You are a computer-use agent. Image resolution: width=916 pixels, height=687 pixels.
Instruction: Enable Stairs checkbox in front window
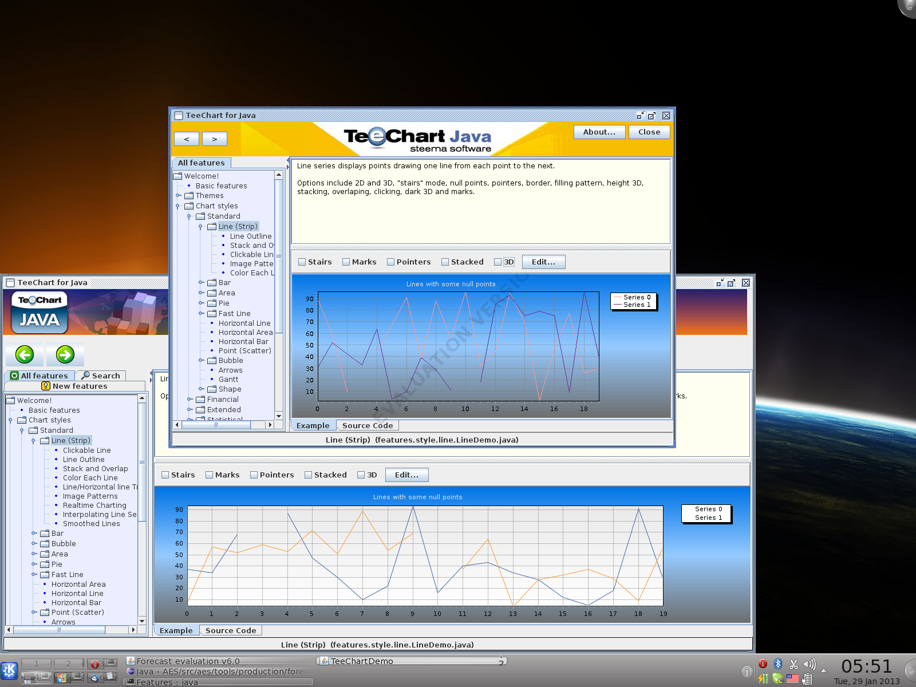pyautogui.click(x=302, y=262)
